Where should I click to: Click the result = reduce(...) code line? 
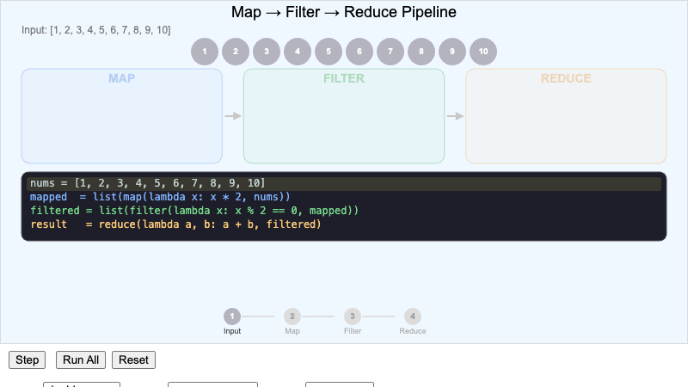pyautogui.click(x=175, y=224)
